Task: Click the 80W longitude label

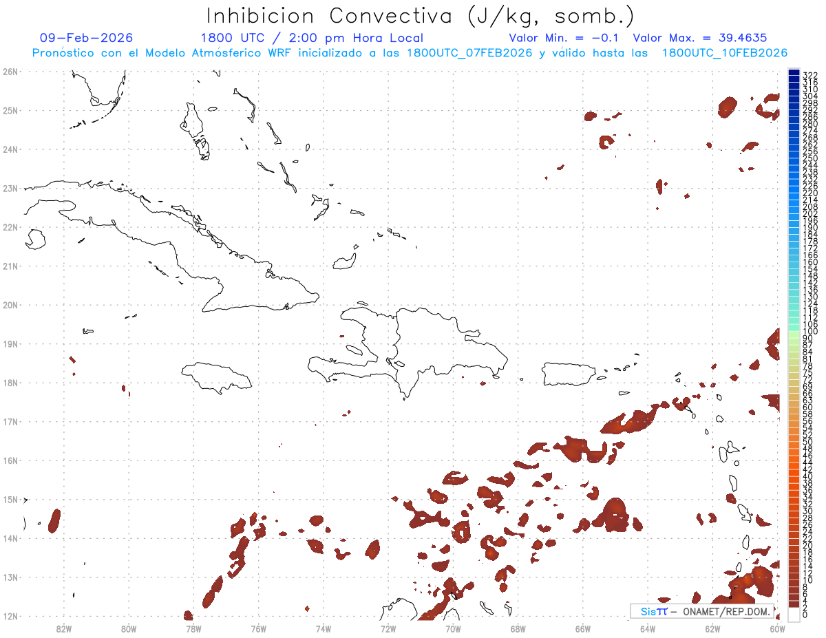Action: tap(129, 629)
